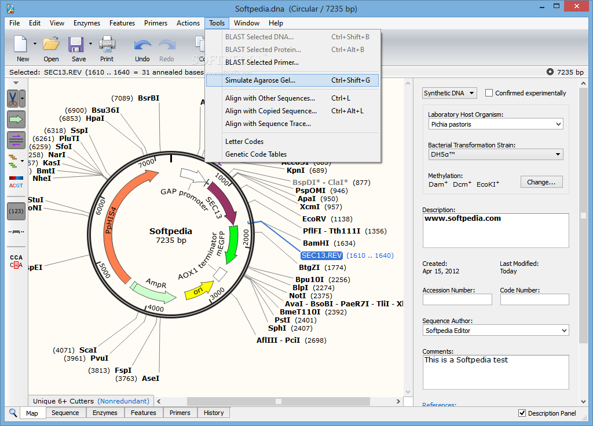Click the New file icon

(20, 44)
